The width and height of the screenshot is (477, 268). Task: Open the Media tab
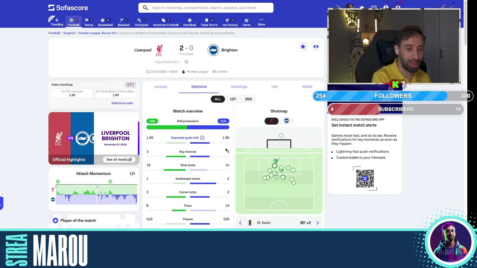307,86
